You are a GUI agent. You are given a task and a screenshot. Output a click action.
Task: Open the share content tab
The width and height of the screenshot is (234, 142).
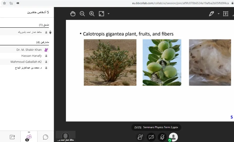pyautogui.click(x=12, y=137)
